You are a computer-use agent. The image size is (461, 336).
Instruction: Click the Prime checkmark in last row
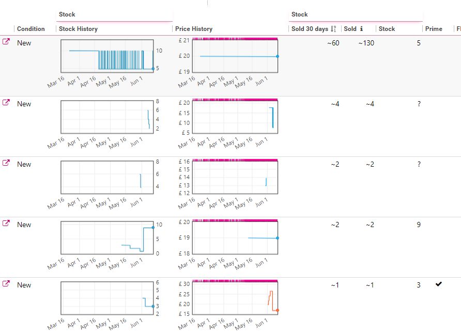tap(438, 284)
